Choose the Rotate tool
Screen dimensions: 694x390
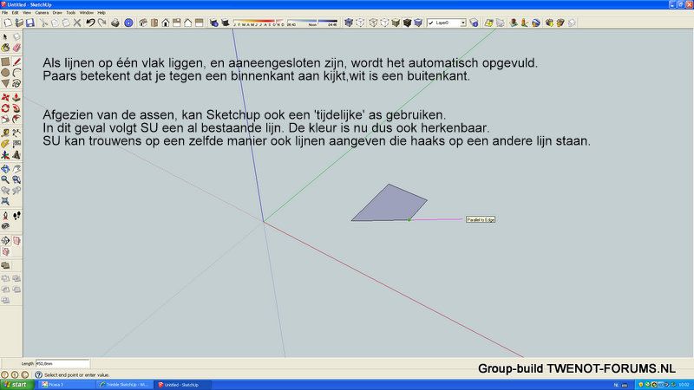coord(5,107)
